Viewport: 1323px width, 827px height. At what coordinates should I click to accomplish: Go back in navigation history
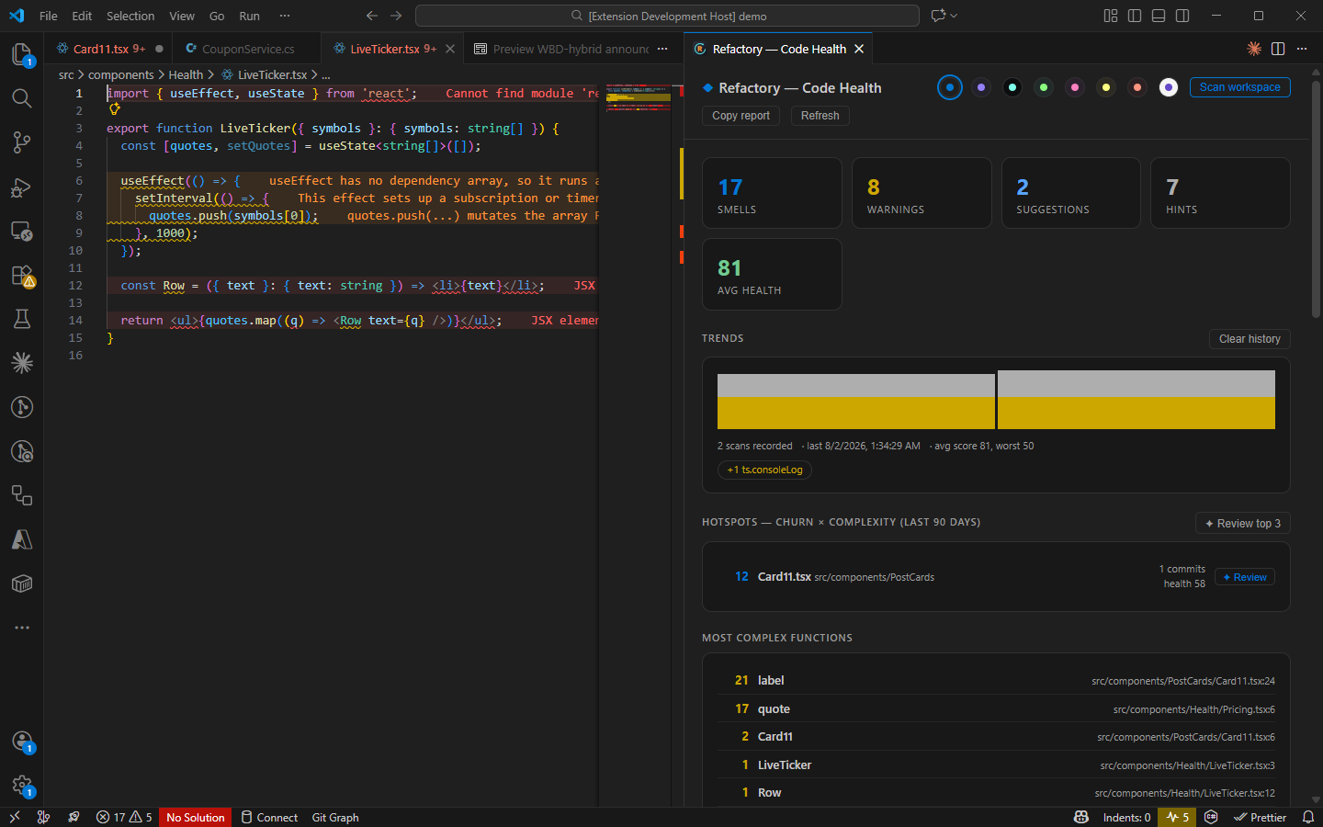click(372, 16)
